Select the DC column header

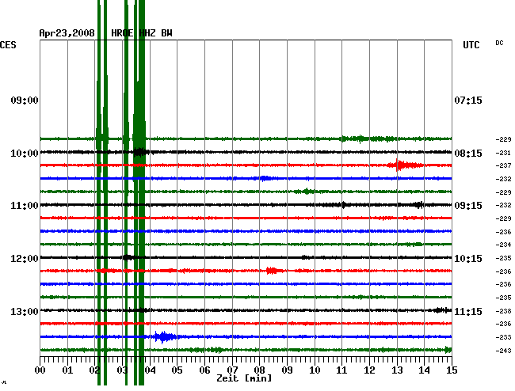tap(499, 43)
